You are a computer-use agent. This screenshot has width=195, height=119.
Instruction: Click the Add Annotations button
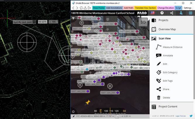pyautogui.click(x=114, y=8)
